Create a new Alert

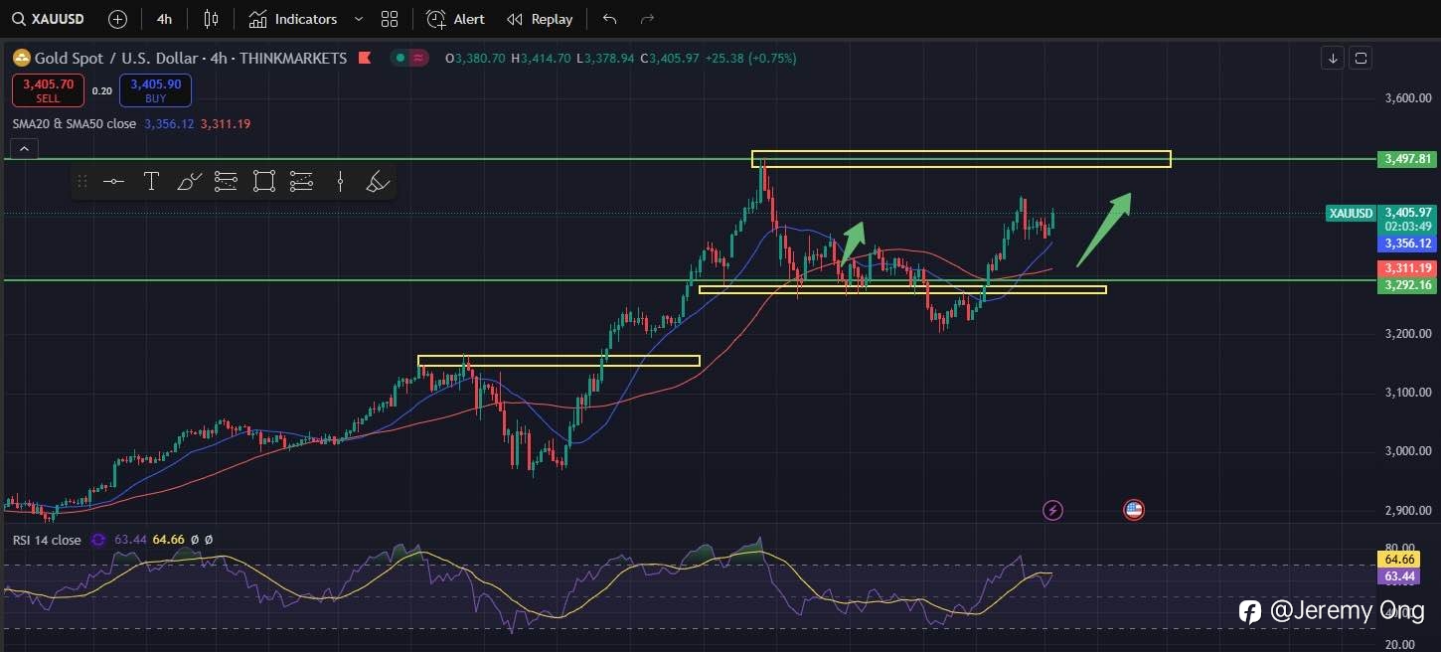point(456,19)
